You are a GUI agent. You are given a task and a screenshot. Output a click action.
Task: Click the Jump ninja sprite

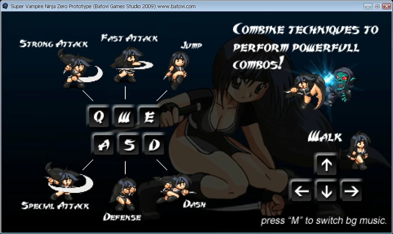click(x=177, y=70)
